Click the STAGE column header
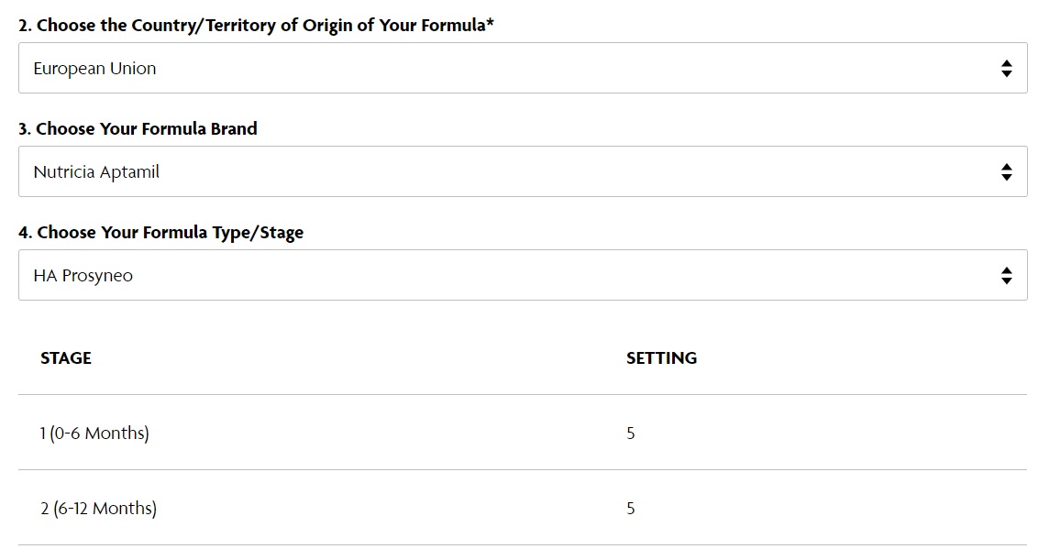The height and width of the screenshot is (549, 1038). coord(65,357)
